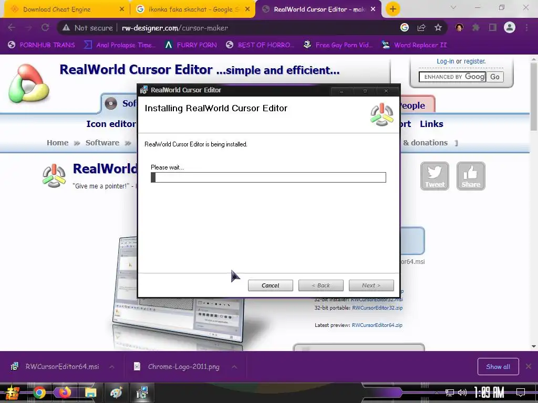Close the downloads bar

click(x=529, y=367)
